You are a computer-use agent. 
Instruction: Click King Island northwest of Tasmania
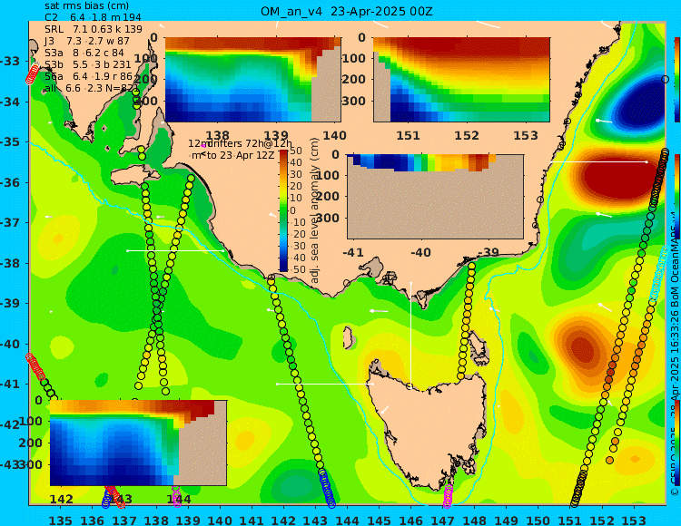[x=348, y=337]
